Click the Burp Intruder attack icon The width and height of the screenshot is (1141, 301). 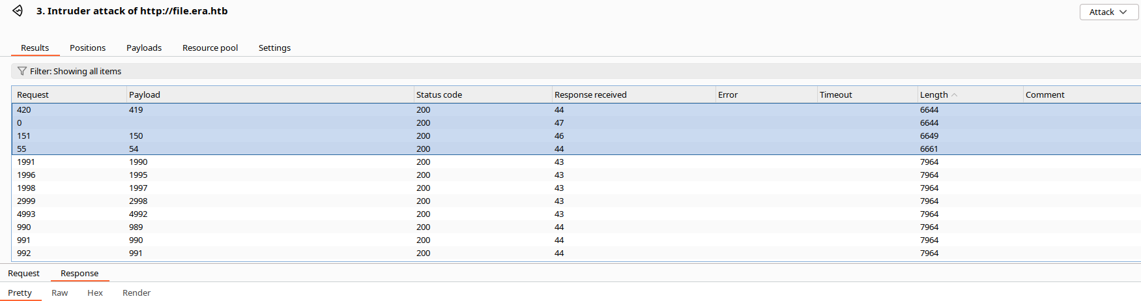click(18, 11)
